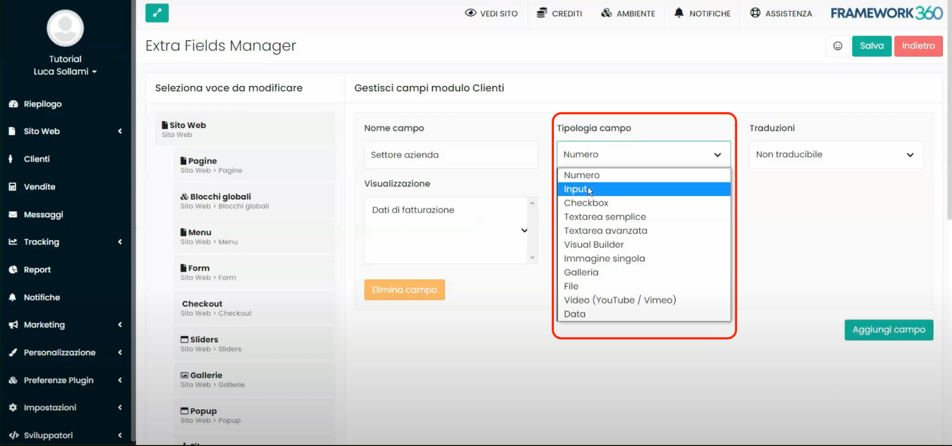
Task: Click the smiley face icon button
Action: pyautogui.click(x=837, y=46)
